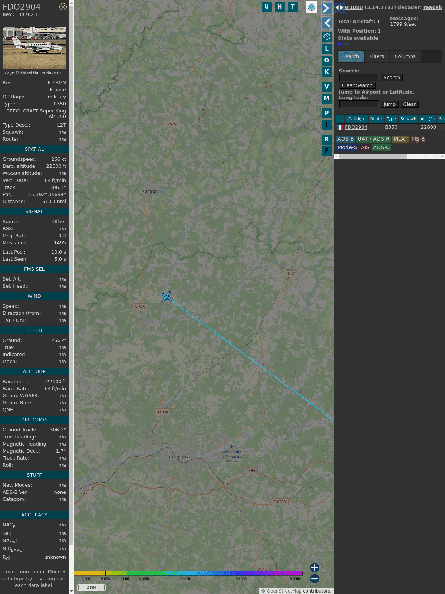
Task: Toggle the I map button
Action: [x=327, y=125]
